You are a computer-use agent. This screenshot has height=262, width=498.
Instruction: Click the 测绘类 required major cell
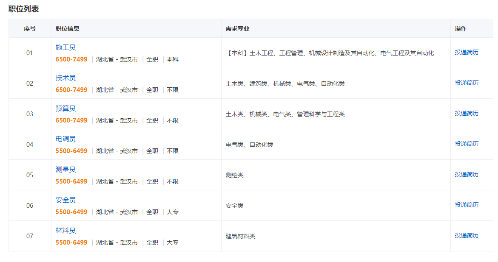[235, 175]
